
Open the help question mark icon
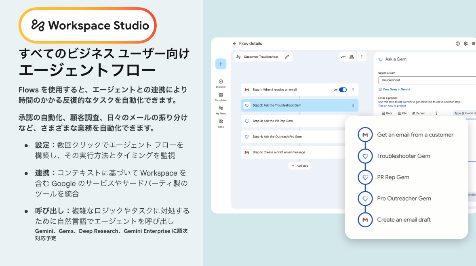(458, 44)
